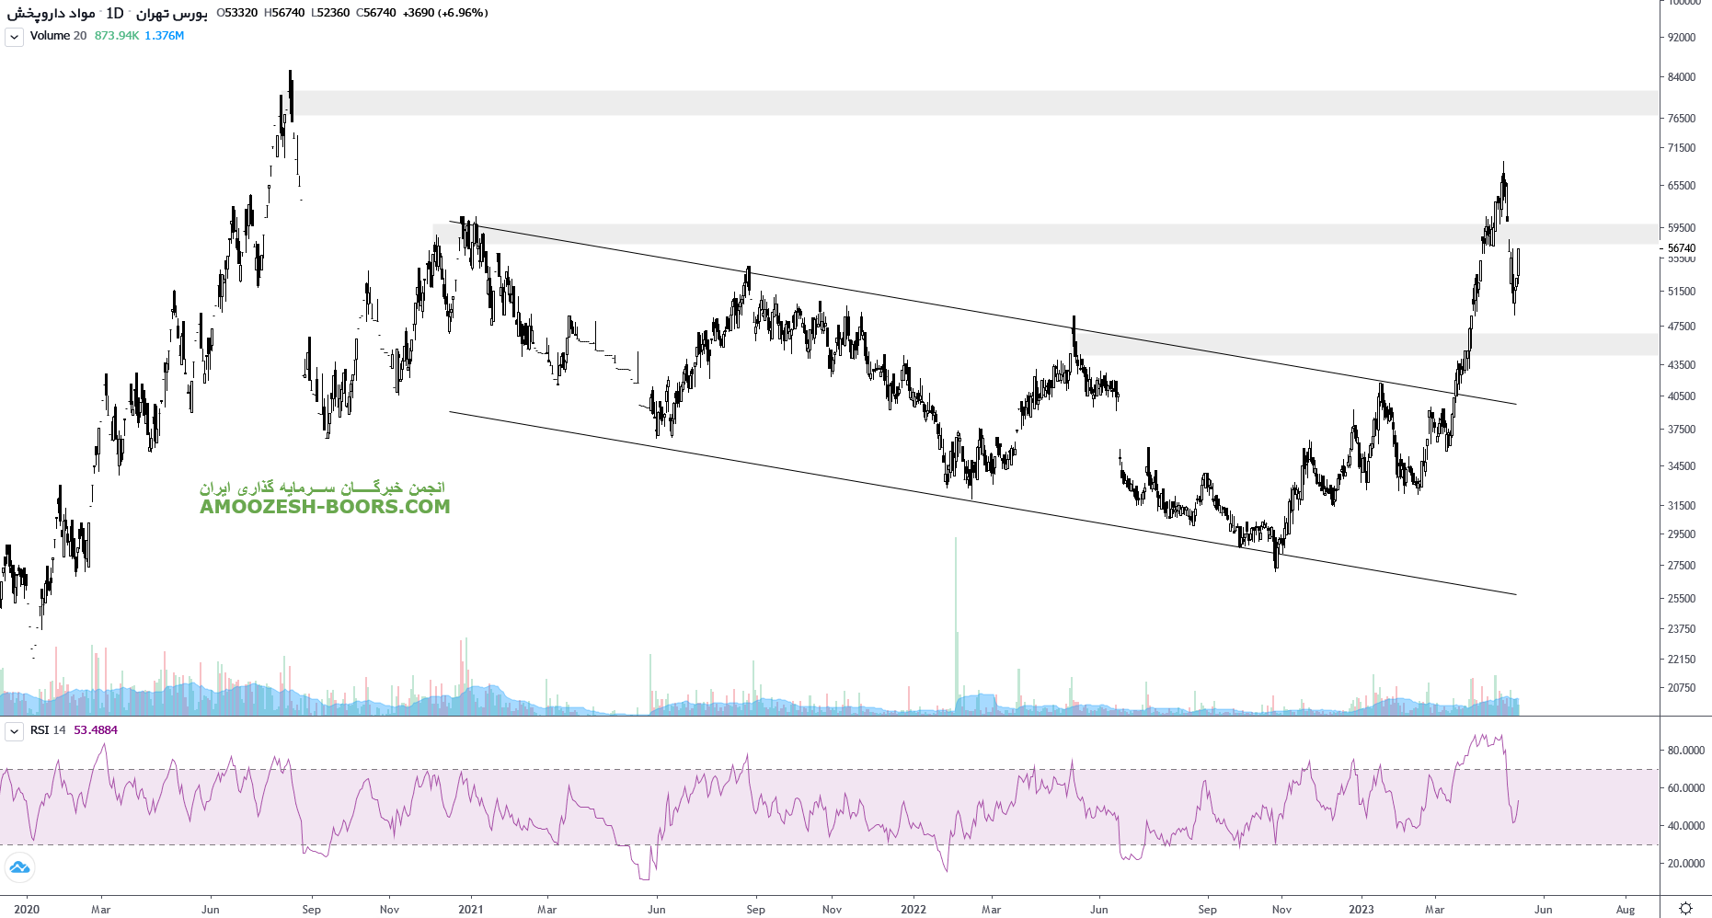Click current price label 56740 on axis

[1682, 248]
